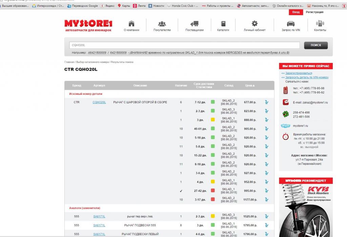Open the Лента bookmark
Image resolution: width=347 pixels, height=237 pixels.
tap(139, 6)
